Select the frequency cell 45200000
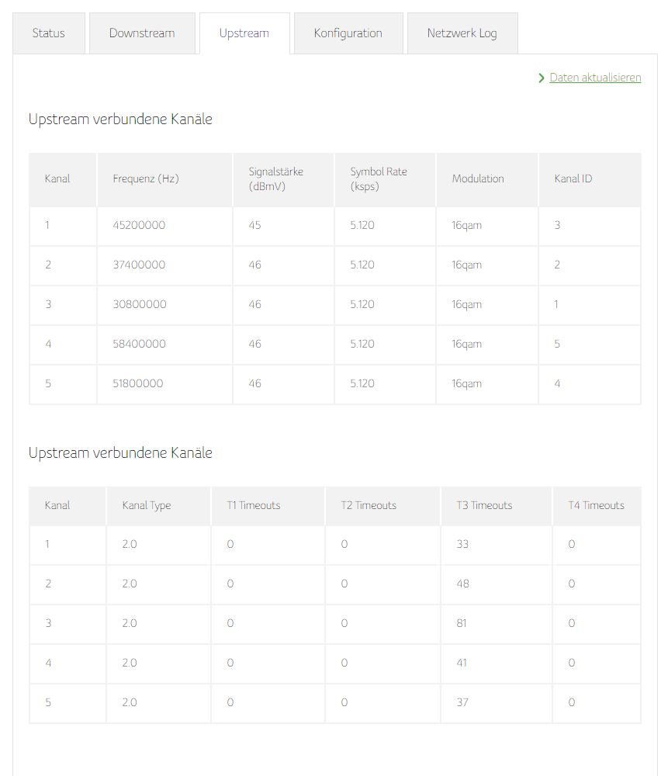668x776 pixels. [x=139, y=226]
